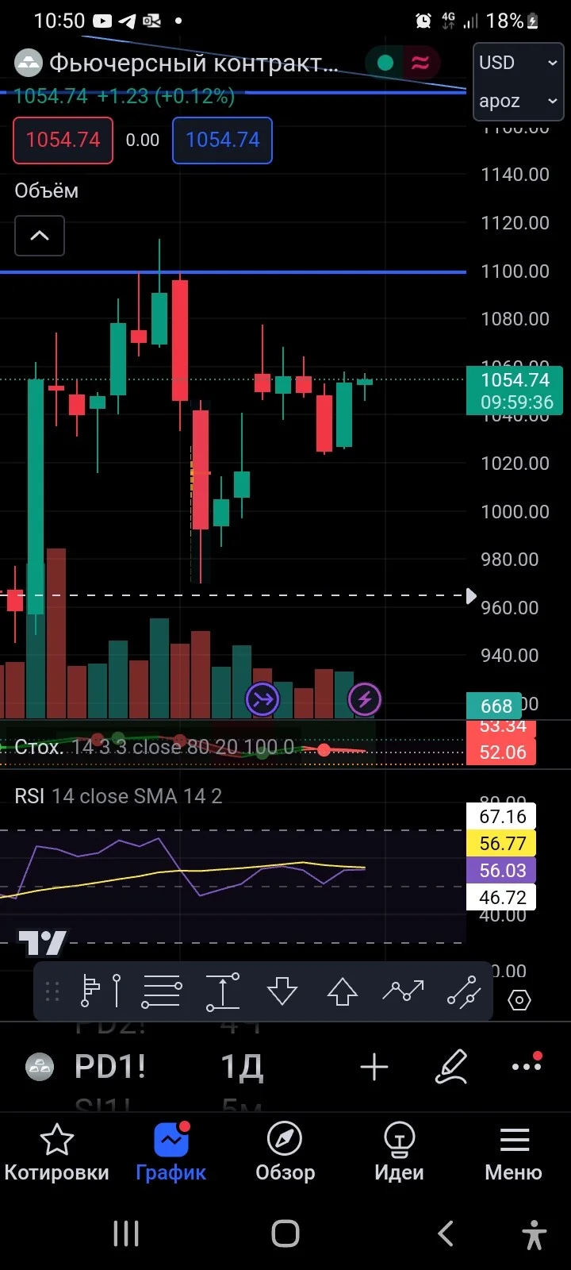The width and height of the screenshot is (571, 1270).
Task: Collapse the indicator legend chevron
Action: [40, 236]
